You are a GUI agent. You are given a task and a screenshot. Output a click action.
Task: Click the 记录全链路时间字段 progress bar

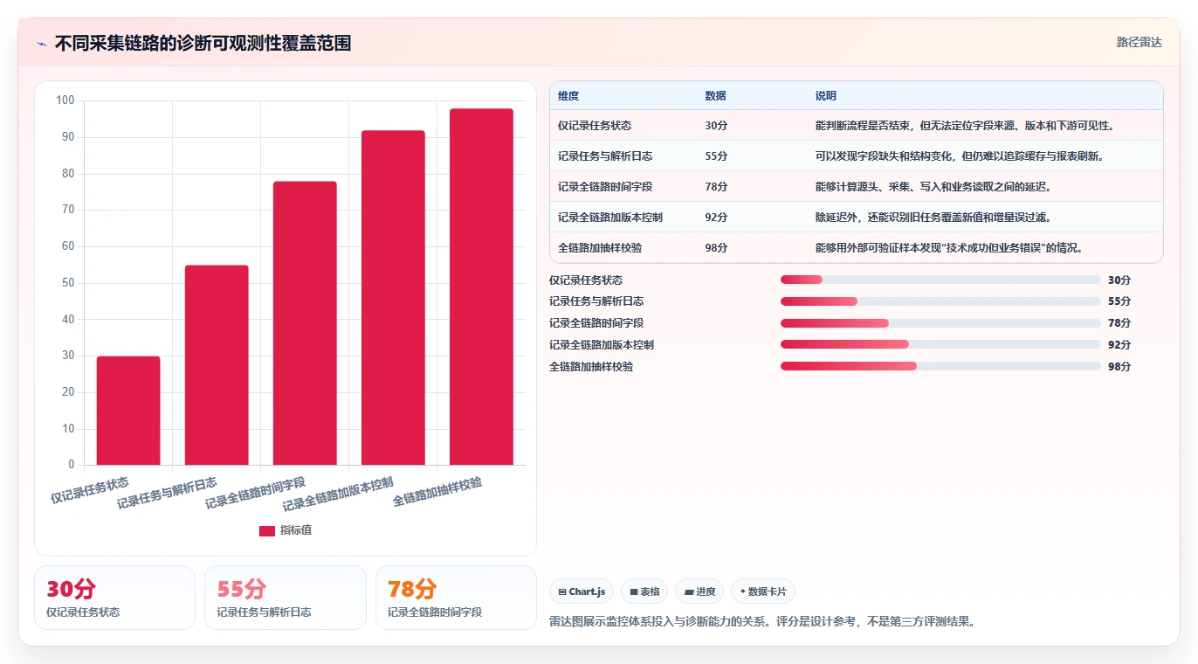pos(940,323)
